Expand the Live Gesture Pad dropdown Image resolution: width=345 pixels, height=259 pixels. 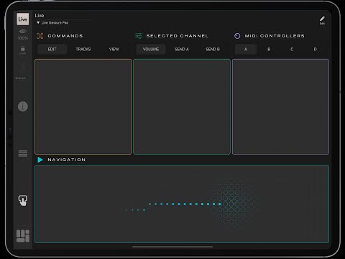coord(52,23)
